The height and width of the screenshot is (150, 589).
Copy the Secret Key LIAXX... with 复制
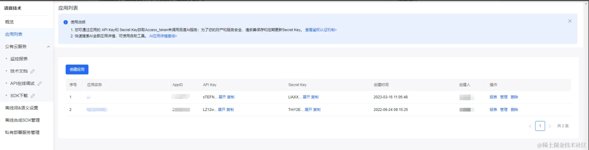(315, 97)
